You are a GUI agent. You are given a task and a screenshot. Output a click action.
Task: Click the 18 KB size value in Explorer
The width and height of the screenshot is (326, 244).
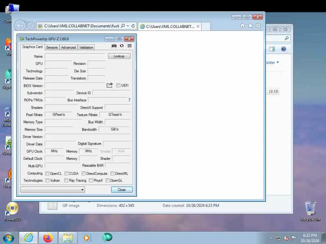click(x=273, y=91)
